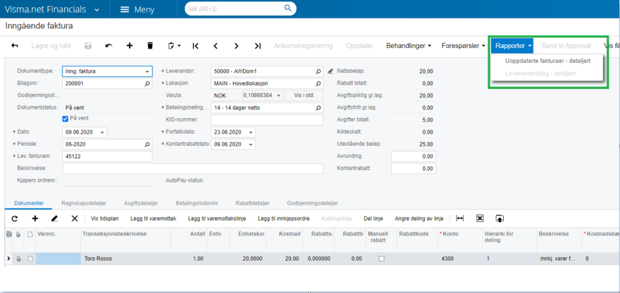Add new invoice with toolbar plus
The height and width of the screenshot is (293, 620).
pyautogui.click(x=129, y=46)
